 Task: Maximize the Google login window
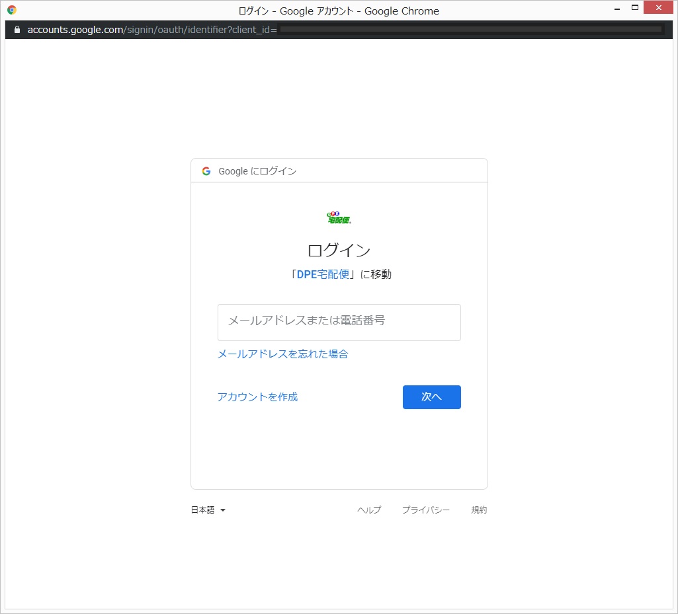pyautogui.click(x=635, y=8)
